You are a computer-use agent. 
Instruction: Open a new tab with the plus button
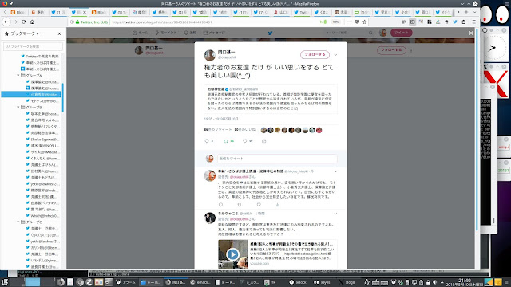click(x=466, y=12)
